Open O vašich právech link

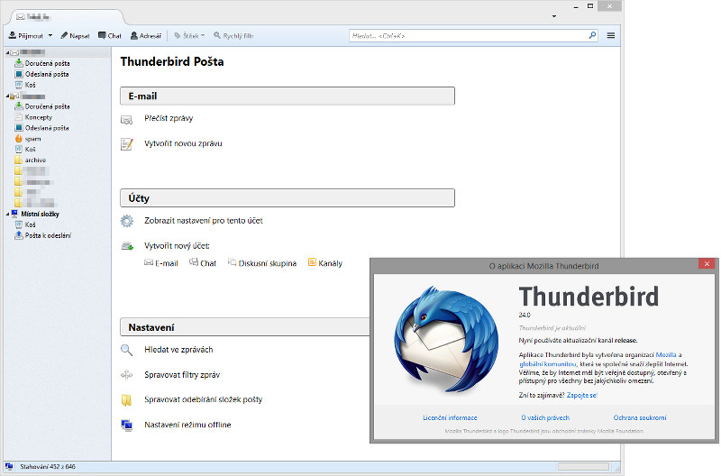pos(545,417)
